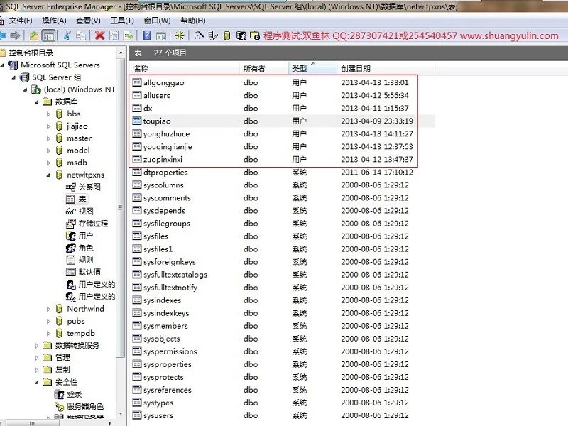
Task: Open the 文件(F) menu
Action: click(x=21, y=21)
